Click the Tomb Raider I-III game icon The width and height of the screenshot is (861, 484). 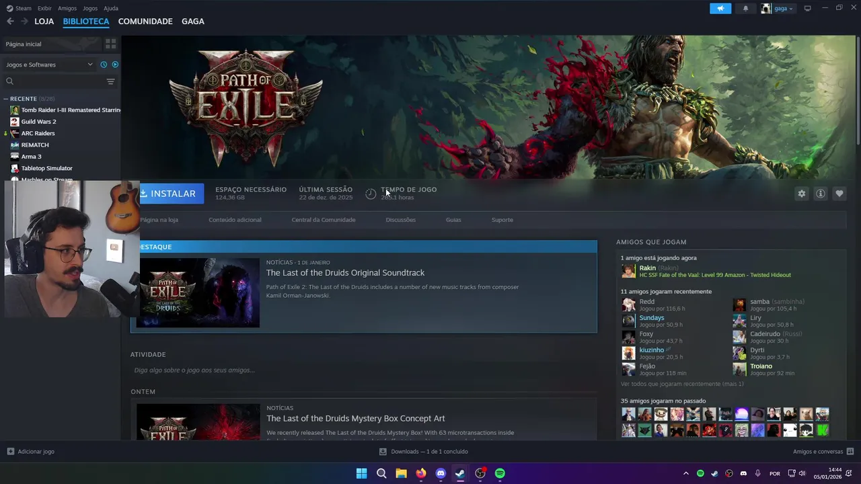pyautogui.click(x=15, y=110)
